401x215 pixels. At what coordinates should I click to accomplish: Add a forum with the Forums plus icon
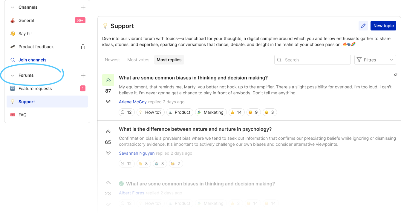click(83, 75)
